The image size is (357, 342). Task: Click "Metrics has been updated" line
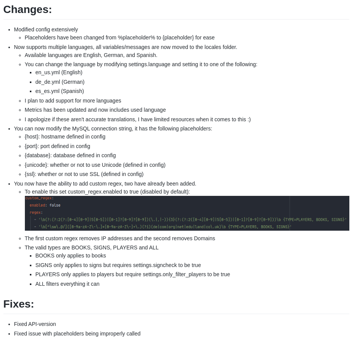click(x=95, y=110)
